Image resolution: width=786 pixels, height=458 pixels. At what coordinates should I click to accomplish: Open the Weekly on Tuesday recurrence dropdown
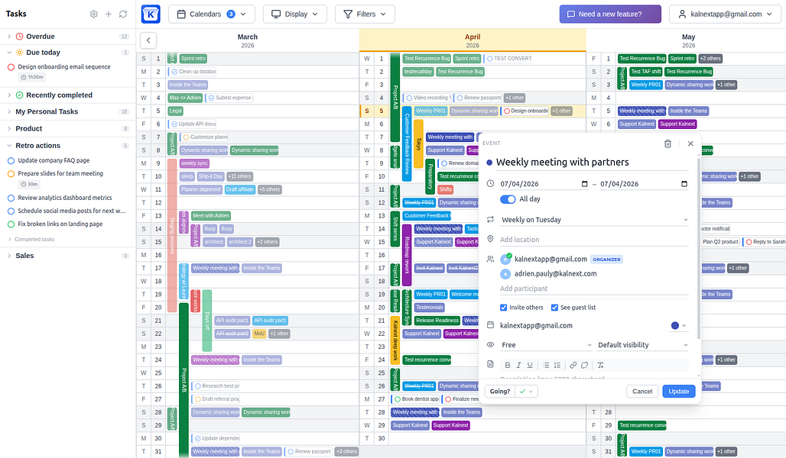coord(594,220)
